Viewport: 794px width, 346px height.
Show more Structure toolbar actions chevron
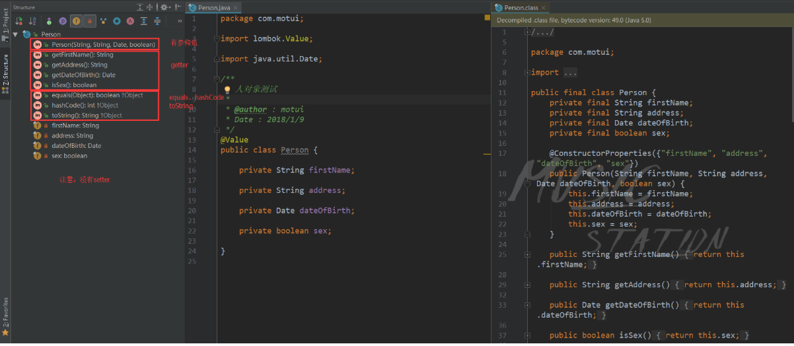pyautogui.click(x=180, y=22)
